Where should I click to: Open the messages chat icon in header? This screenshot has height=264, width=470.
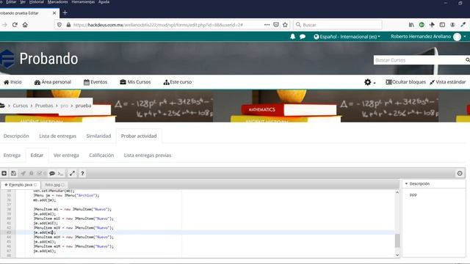tap(303, 37)
